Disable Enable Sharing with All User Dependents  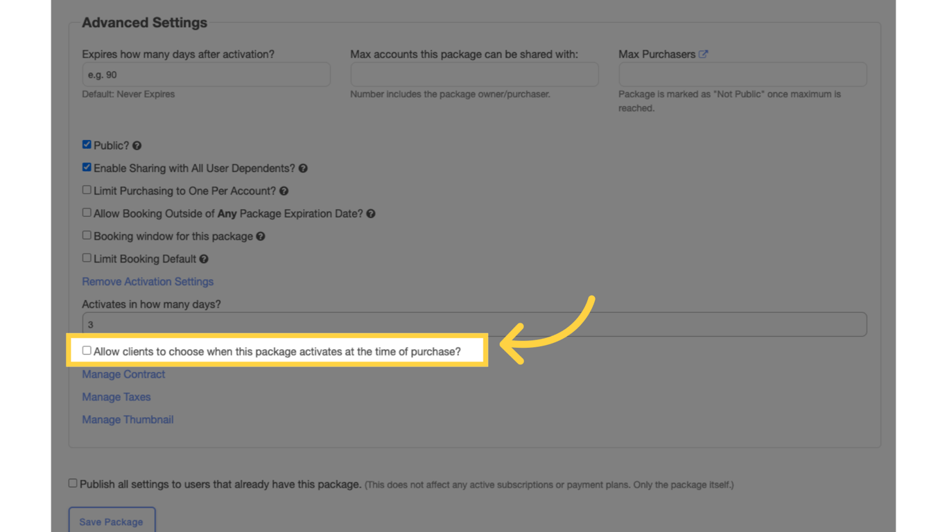[87, 168]
